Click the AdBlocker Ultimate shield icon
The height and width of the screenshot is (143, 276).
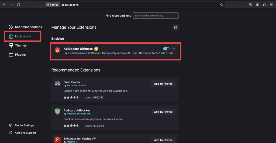pyautogui.click(x=57, y=50)
